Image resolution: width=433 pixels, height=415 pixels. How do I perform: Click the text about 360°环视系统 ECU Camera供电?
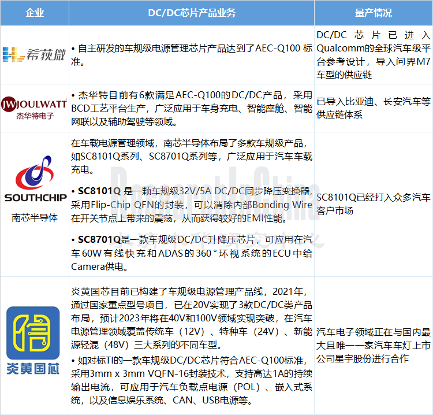point(192,253)
